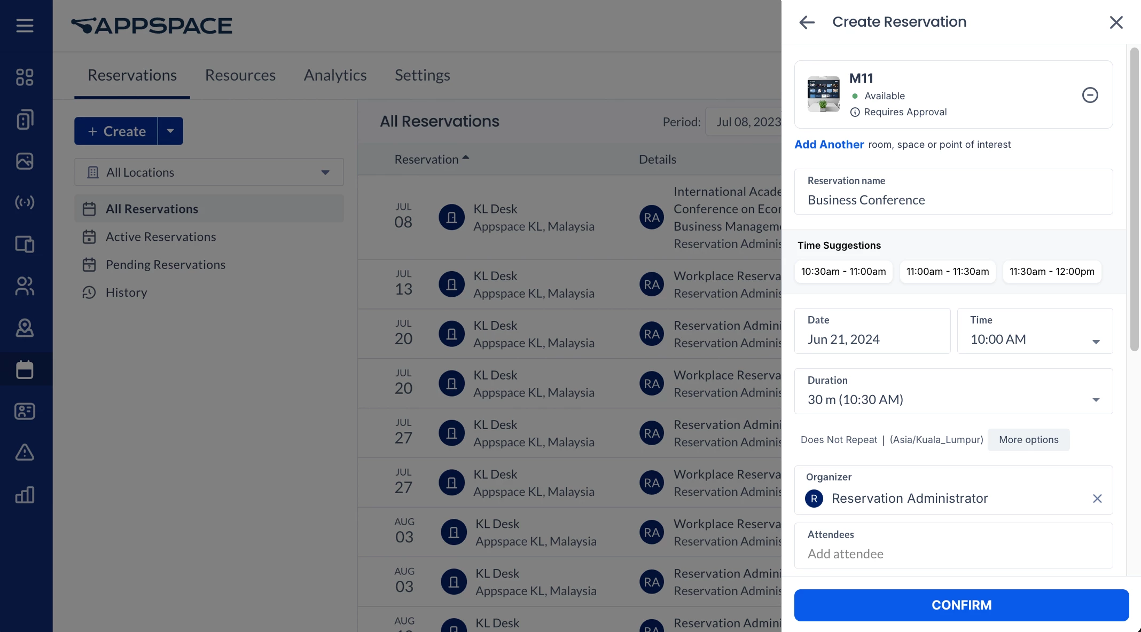The image size is (1141, 632).
Task: Expand the Duration dropdown
Action: (953, 391)
